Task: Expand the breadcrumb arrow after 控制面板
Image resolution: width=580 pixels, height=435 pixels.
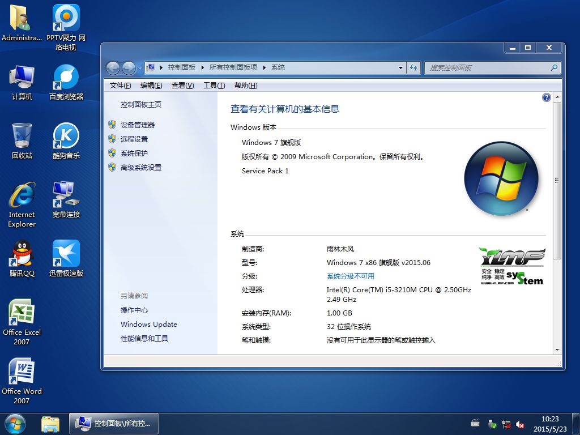Action: 202,67
